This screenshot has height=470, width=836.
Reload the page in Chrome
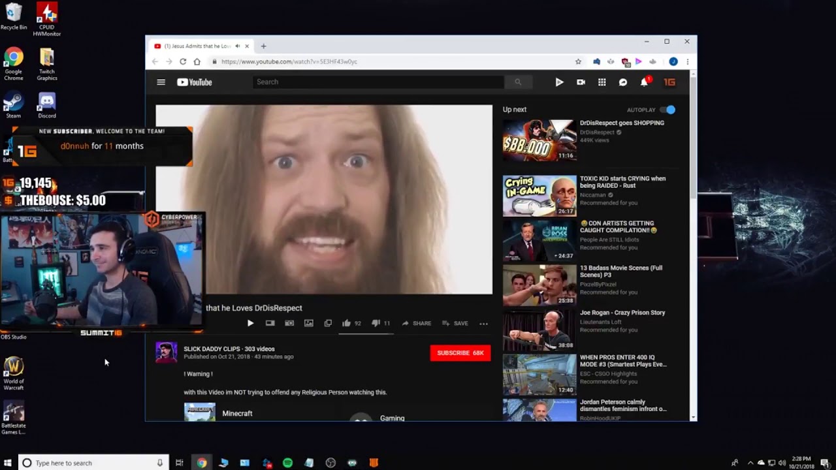click(x=183, y=61)
